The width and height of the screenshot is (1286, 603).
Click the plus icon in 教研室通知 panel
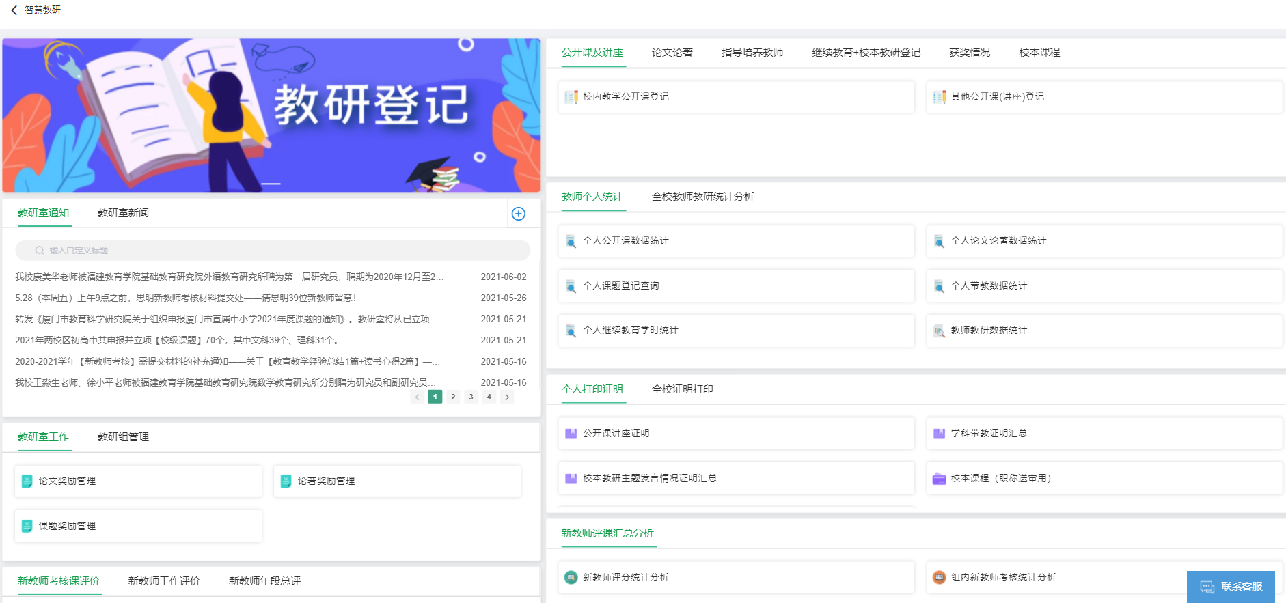pyautogui.click(x=519, y=214)
